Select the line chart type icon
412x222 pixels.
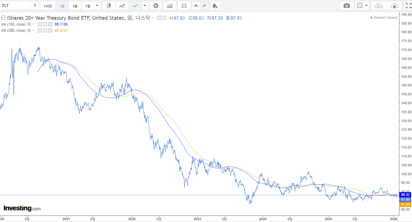pos(135,6)
